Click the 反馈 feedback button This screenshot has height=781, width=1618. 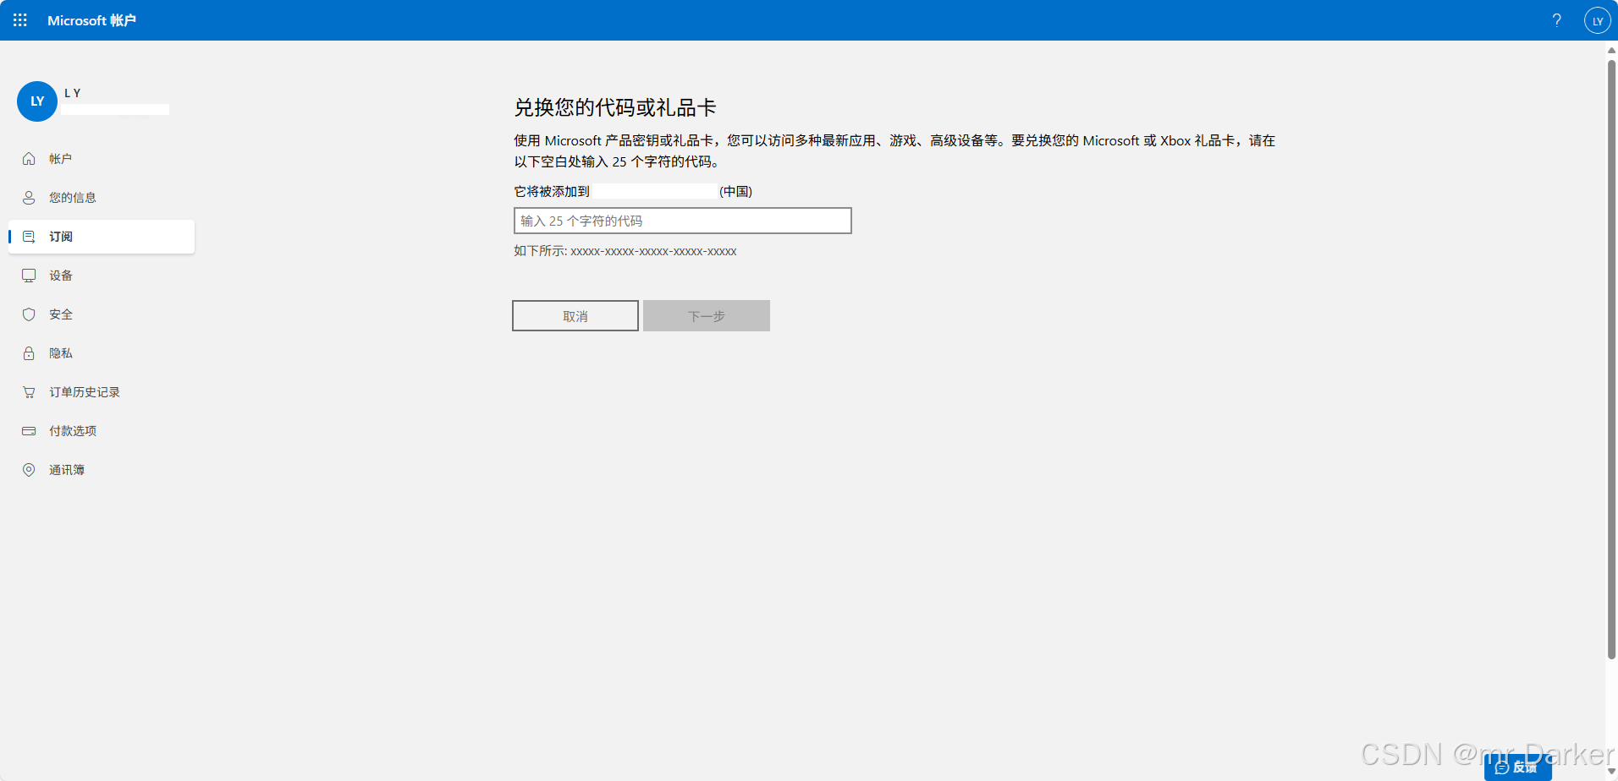coord(1518,767)
